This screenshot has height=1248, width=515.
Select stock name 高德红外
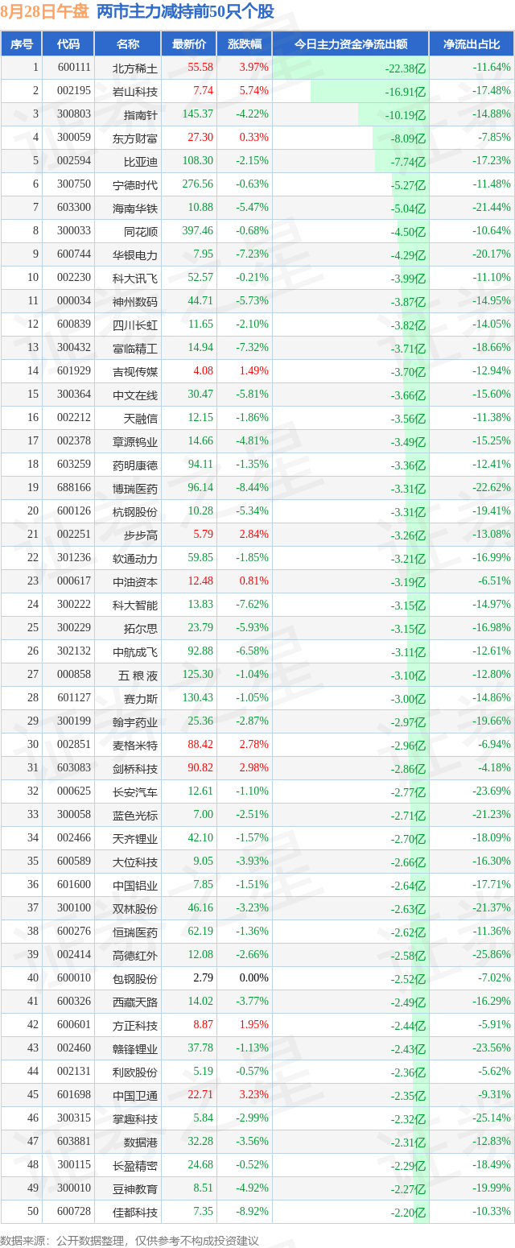coord(135,956)
